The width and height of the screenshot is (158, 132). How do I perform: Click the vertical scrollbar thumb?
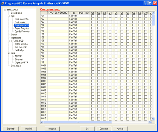153,20
